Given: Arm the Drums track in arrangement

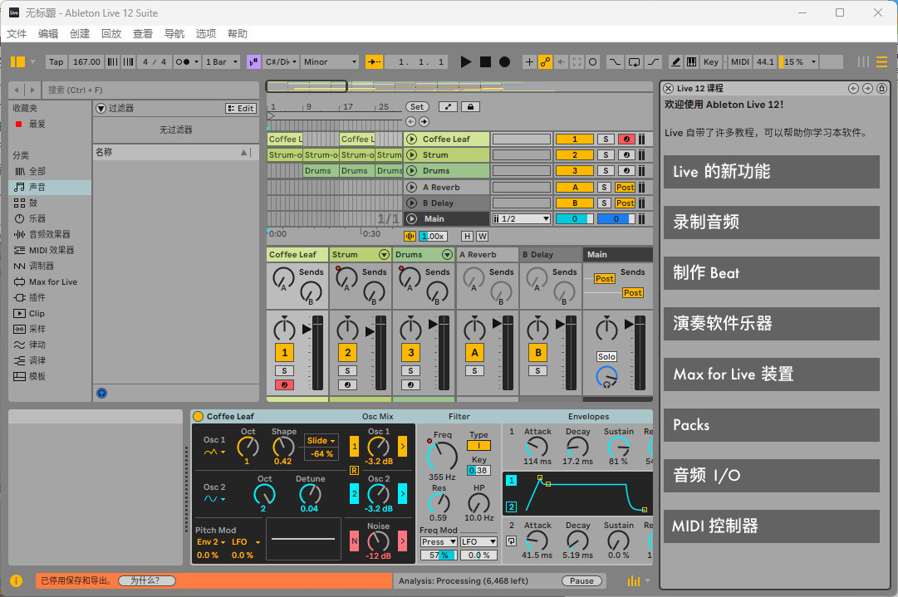Looking at the screenshot, I should coord(626,170).
